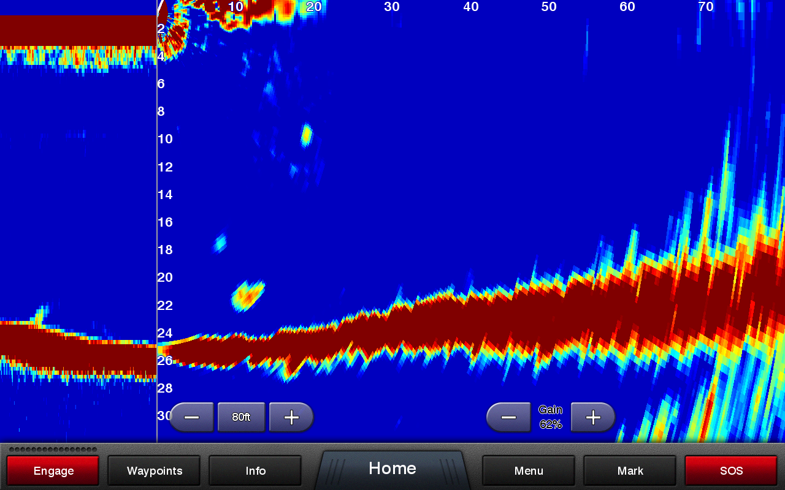Tap the 40 mark on the distance scale

tap(470, 7)
